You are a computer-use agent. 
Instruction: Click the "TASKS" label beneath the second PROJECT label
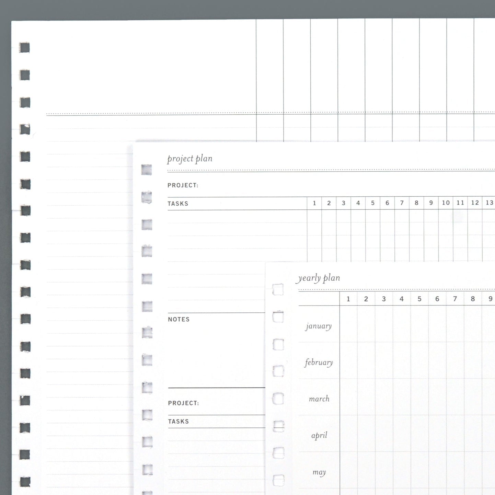pos(179,422)
